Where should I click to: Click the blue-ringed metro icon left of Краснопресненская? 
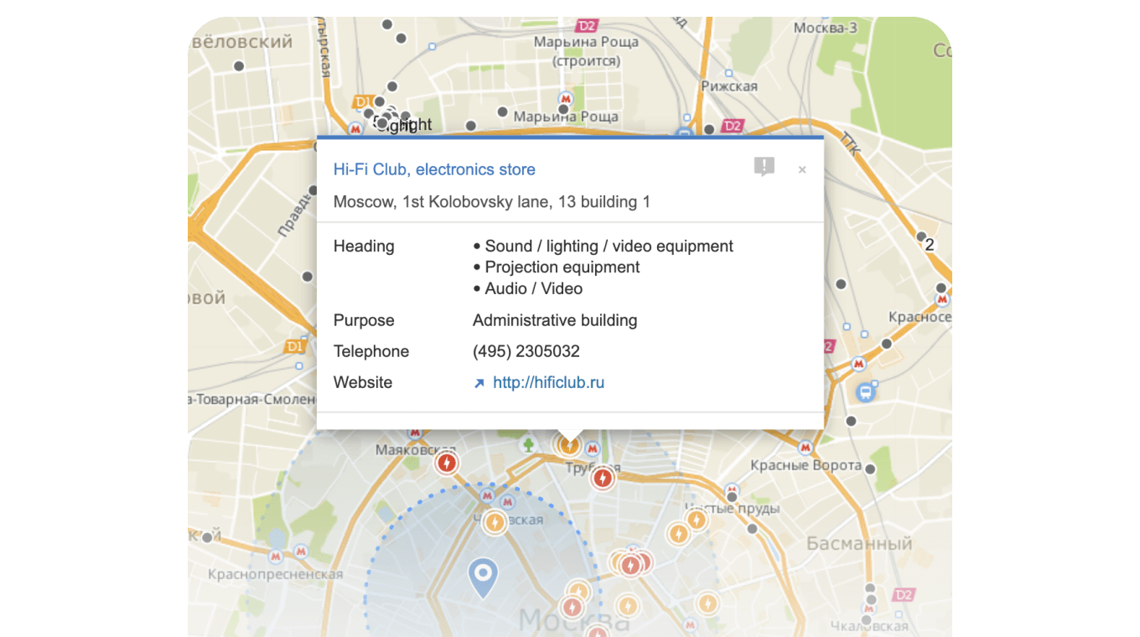coord(276,556)
